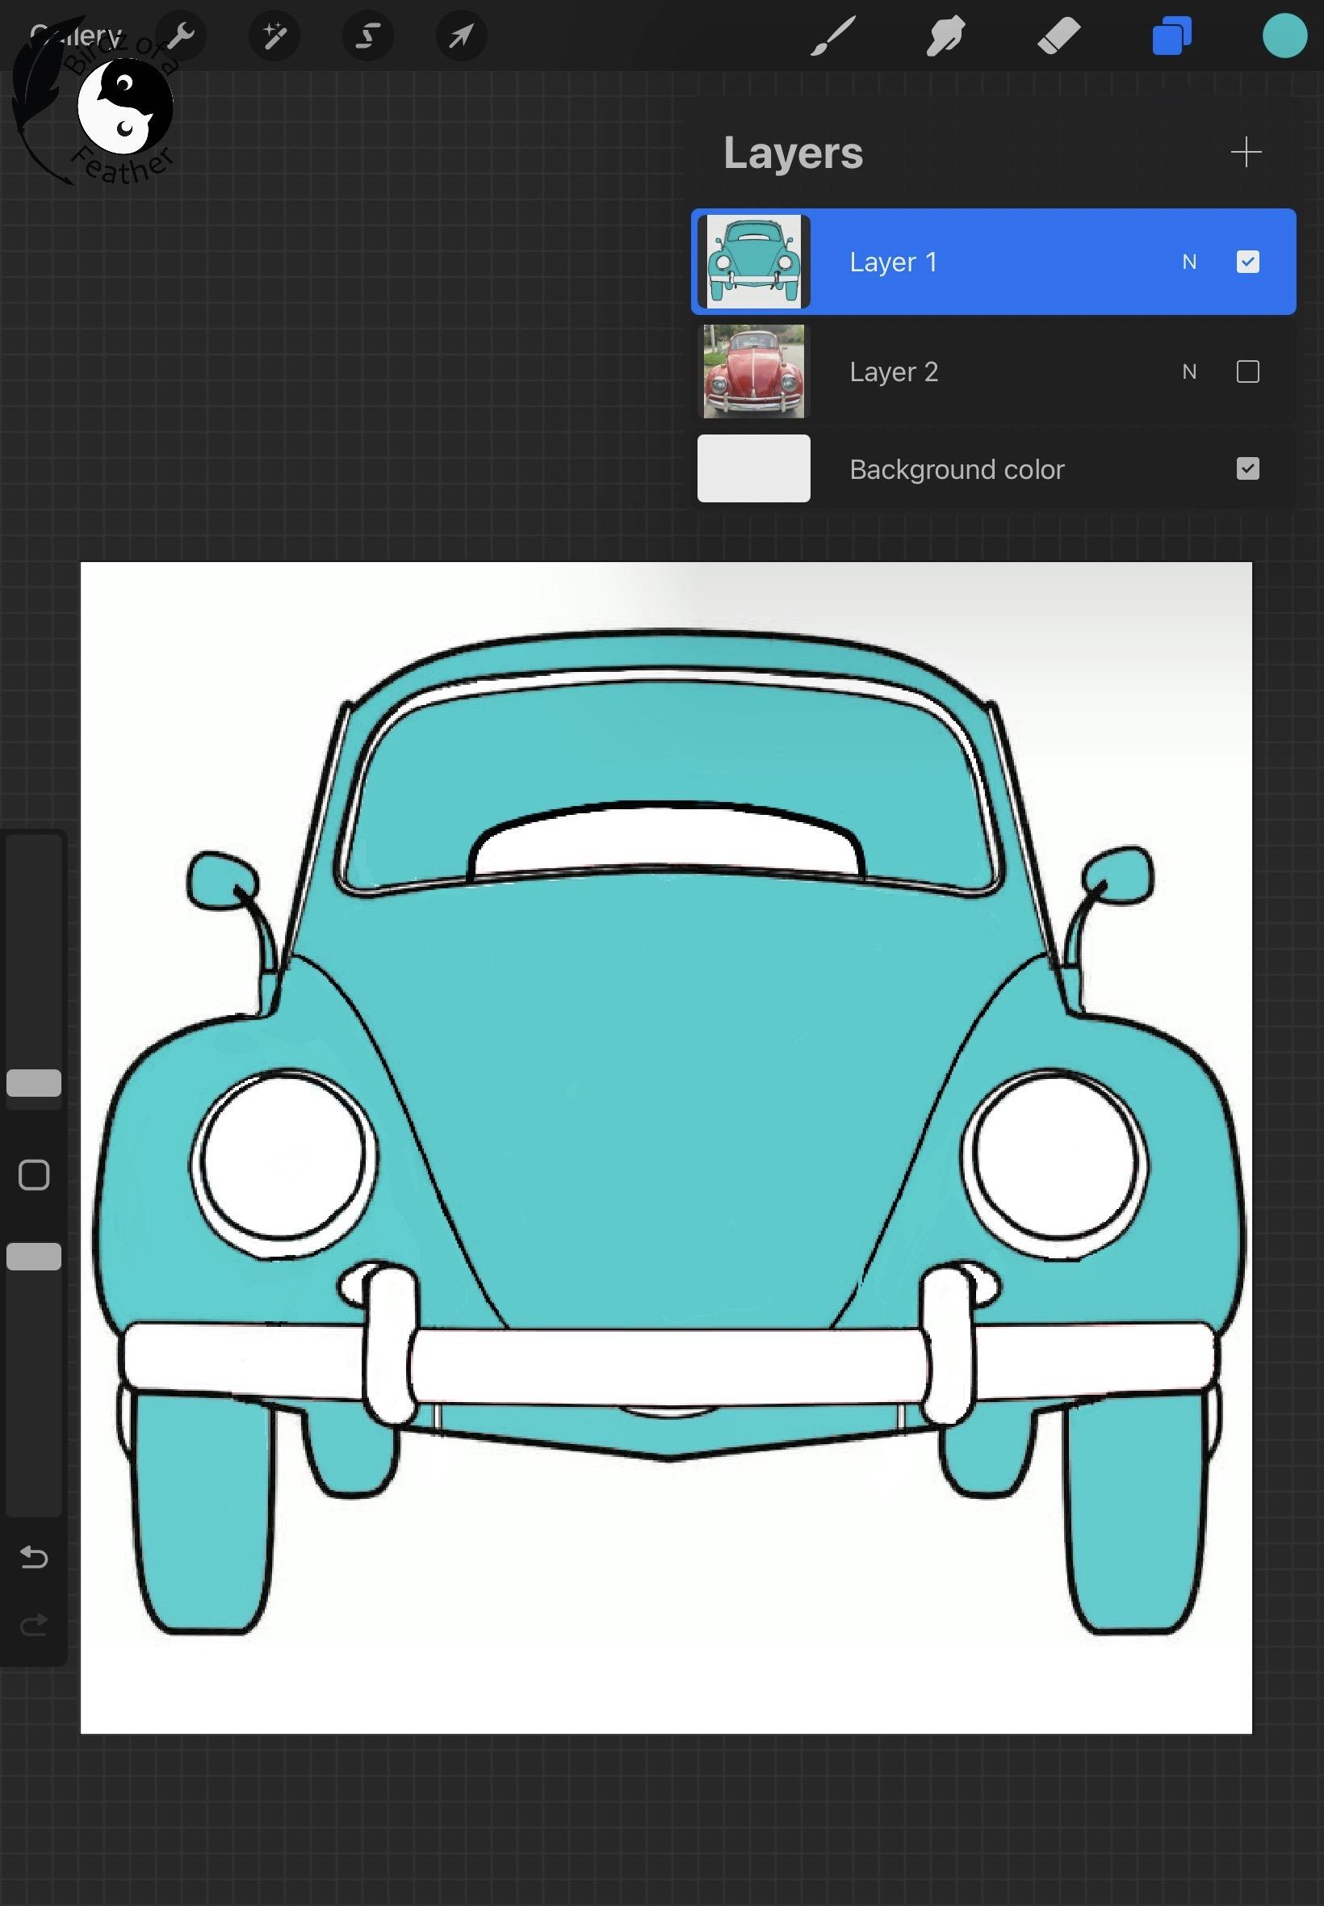
Task: Select the Smudge tool
Action: coord(945,36)
